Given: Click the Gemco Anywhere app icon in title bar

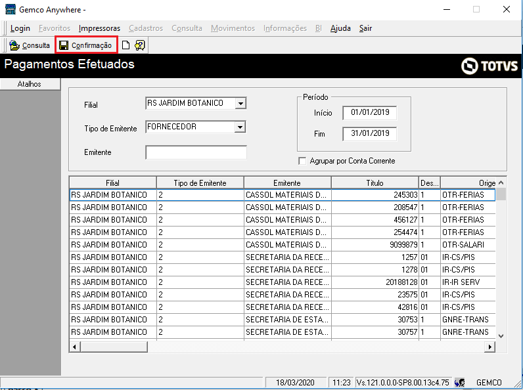Looking at the screenshot, I should [10, 9].
